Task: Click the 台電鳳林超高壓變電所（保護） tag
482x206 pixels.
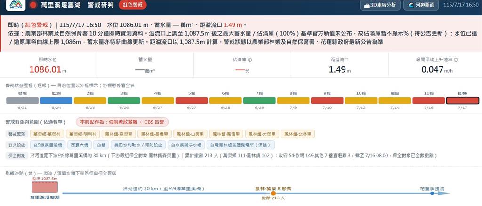Action: pos(241,145)
